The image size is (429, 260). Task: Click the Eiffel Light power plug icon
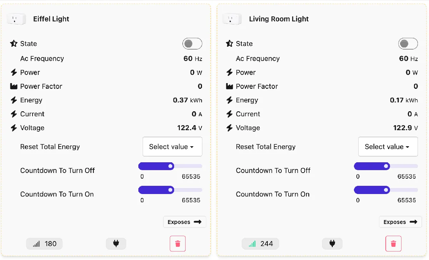pyautogui.click(x=116, y=244)
